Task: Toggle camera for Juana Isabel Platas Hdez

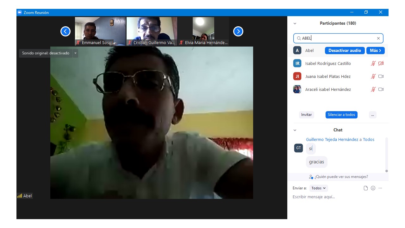Action: click(x=381, y=76)
